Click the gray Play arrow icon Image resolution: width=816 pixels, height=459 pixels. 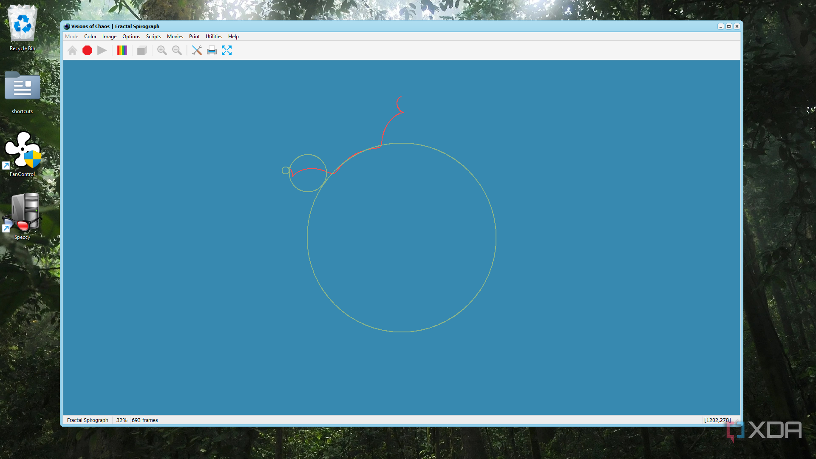point(102,51)
